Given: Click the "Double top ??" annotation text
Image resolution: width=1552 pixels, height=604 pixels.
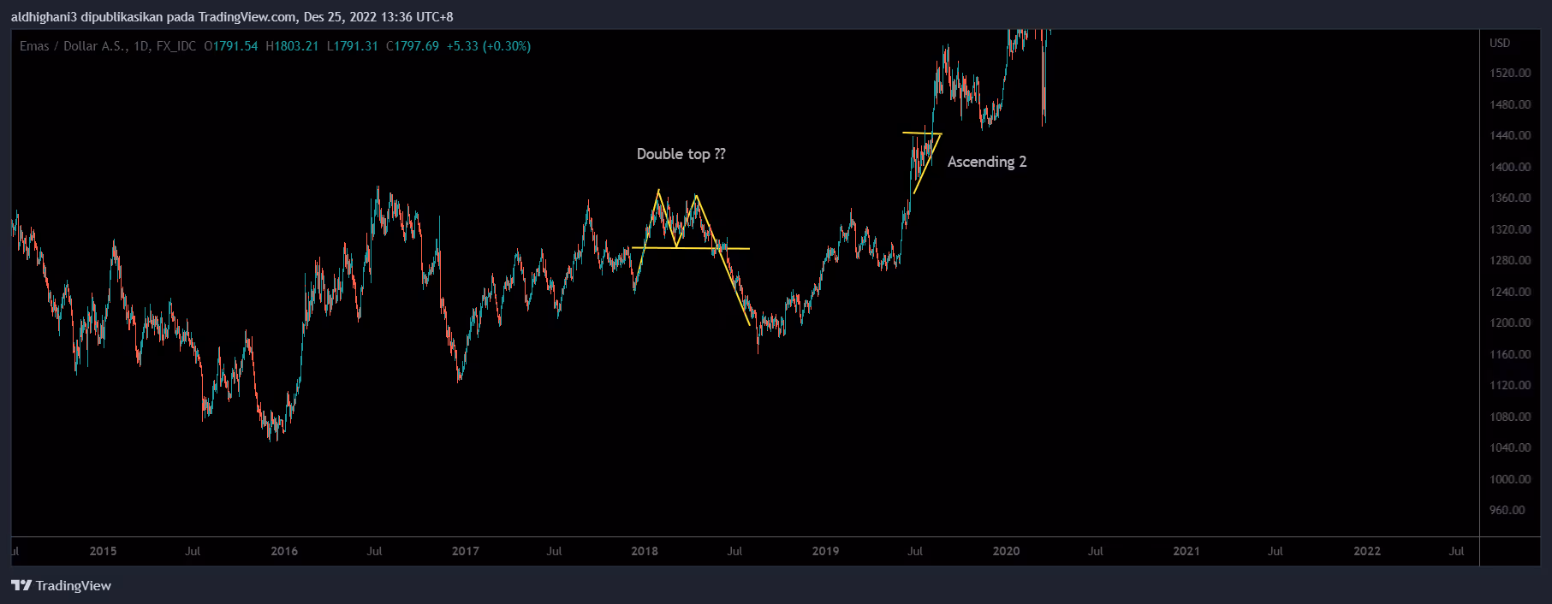Looking at the screenshot, I should click(681, 154).
